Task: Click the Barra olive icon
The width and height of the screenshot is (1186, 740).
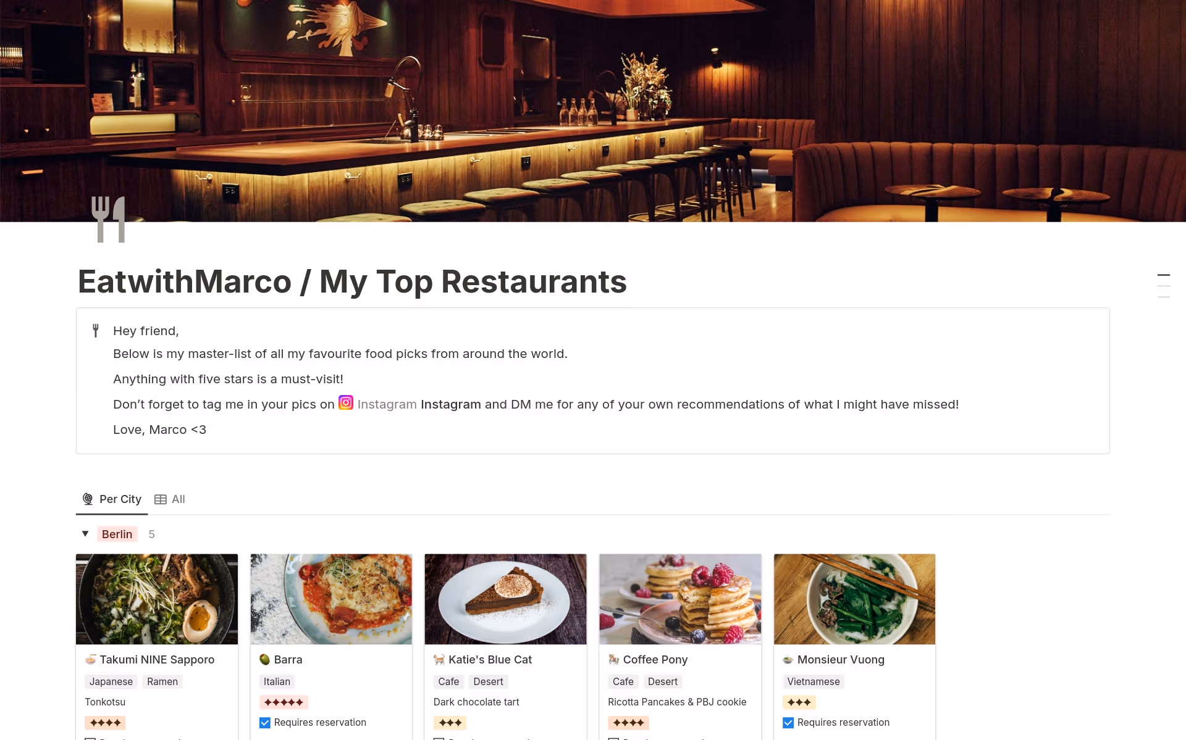Action: coord(265,660)
